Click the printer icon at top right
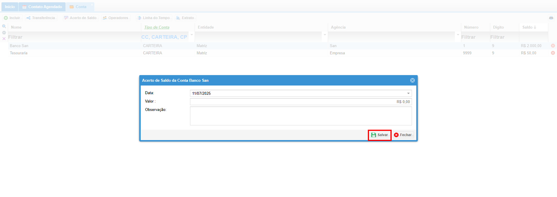557x197 pixels. (551, 18)
